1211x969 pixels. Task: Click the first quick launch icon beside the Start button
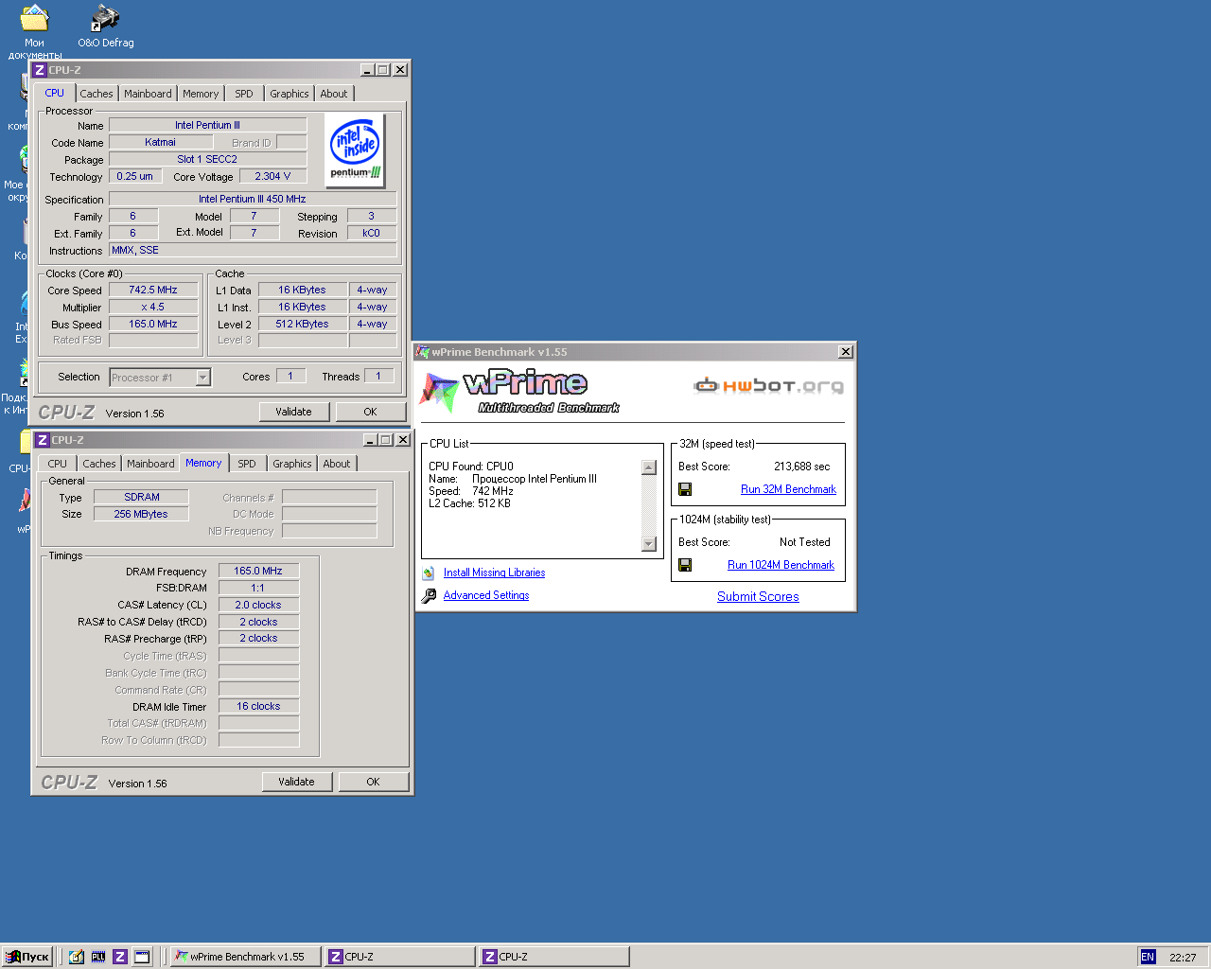(77, 957)
